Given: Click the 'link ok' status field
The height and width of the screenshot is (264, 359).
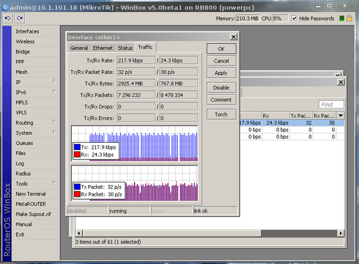Looking at the screenshot, I should (x=215, y=211).
